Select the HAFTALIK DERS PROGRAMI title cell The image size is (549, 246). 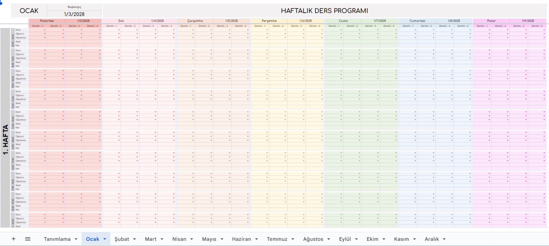click(x=324, y=11)
